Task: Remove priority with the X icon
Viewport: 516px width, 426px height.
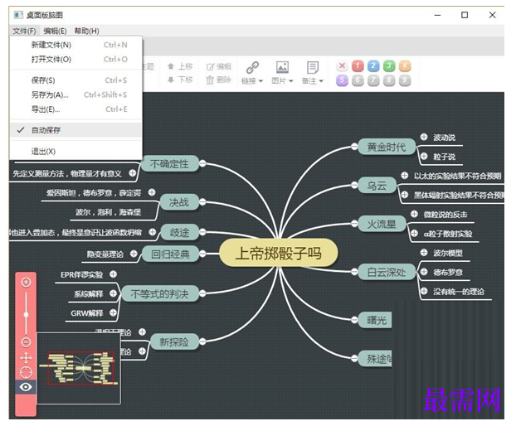Action: pyautogui.click(x=343, y=65)
